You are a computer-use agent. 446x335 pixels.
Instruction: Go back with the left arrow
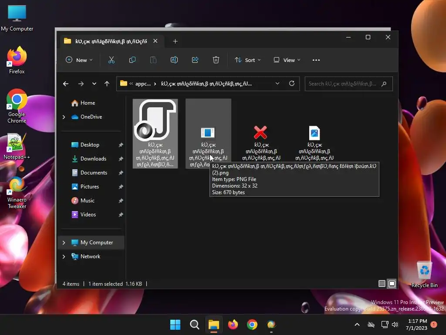(66, 84)
